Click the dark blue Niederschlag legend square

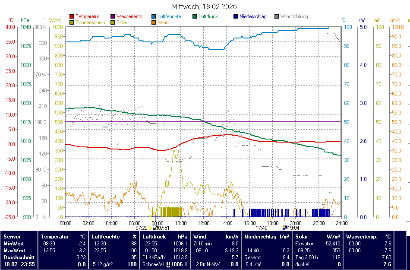pyautogui.click(x=236, y=17)
